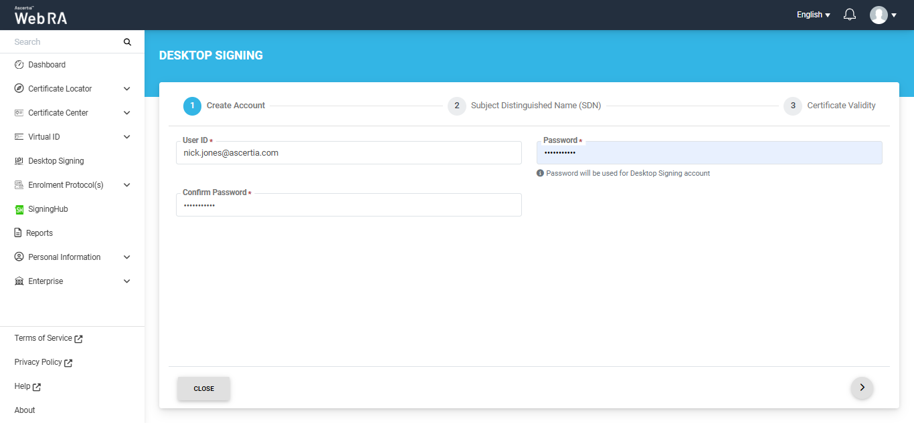The image size is (914, 423).
Task: Click the Reports document icon
Action: (19, 233)
